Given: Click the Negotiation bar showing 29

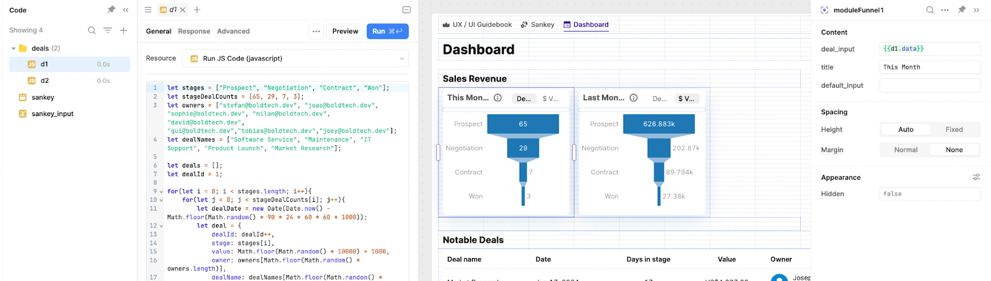Looking at the screenshot, I should (x=523, y=148).
